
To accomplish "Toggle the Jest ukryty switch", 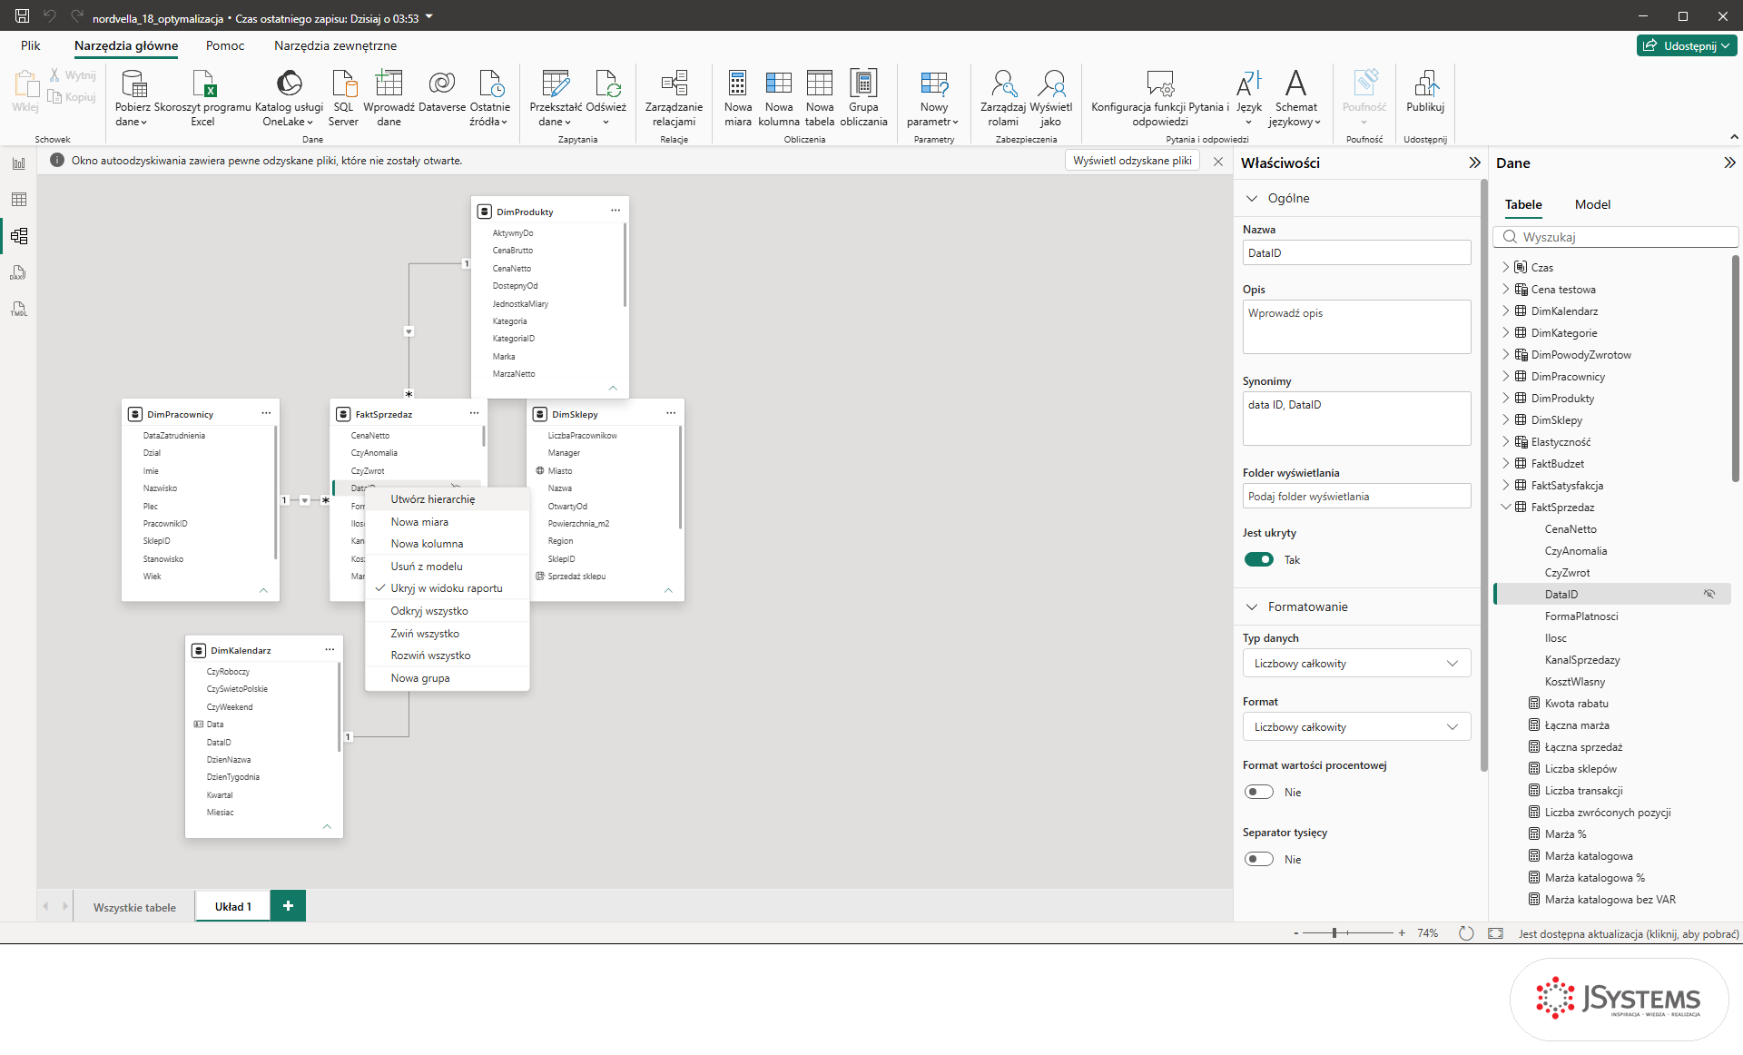I will (x=1259, y=559).
